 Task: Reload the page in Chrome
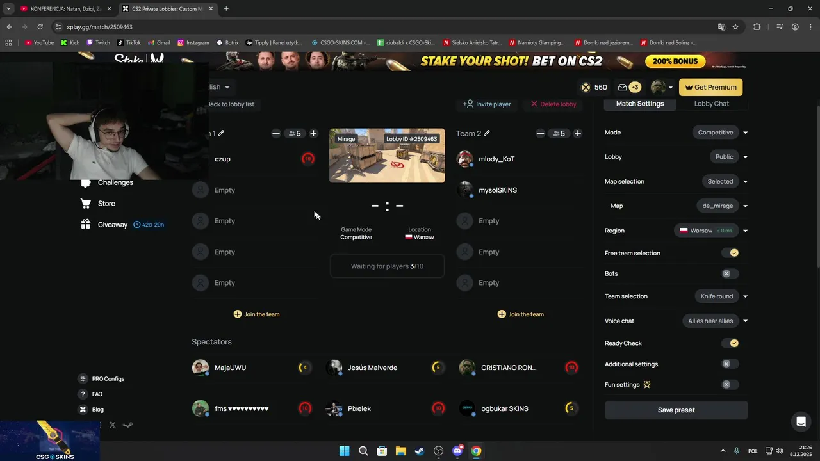point(40,27)
